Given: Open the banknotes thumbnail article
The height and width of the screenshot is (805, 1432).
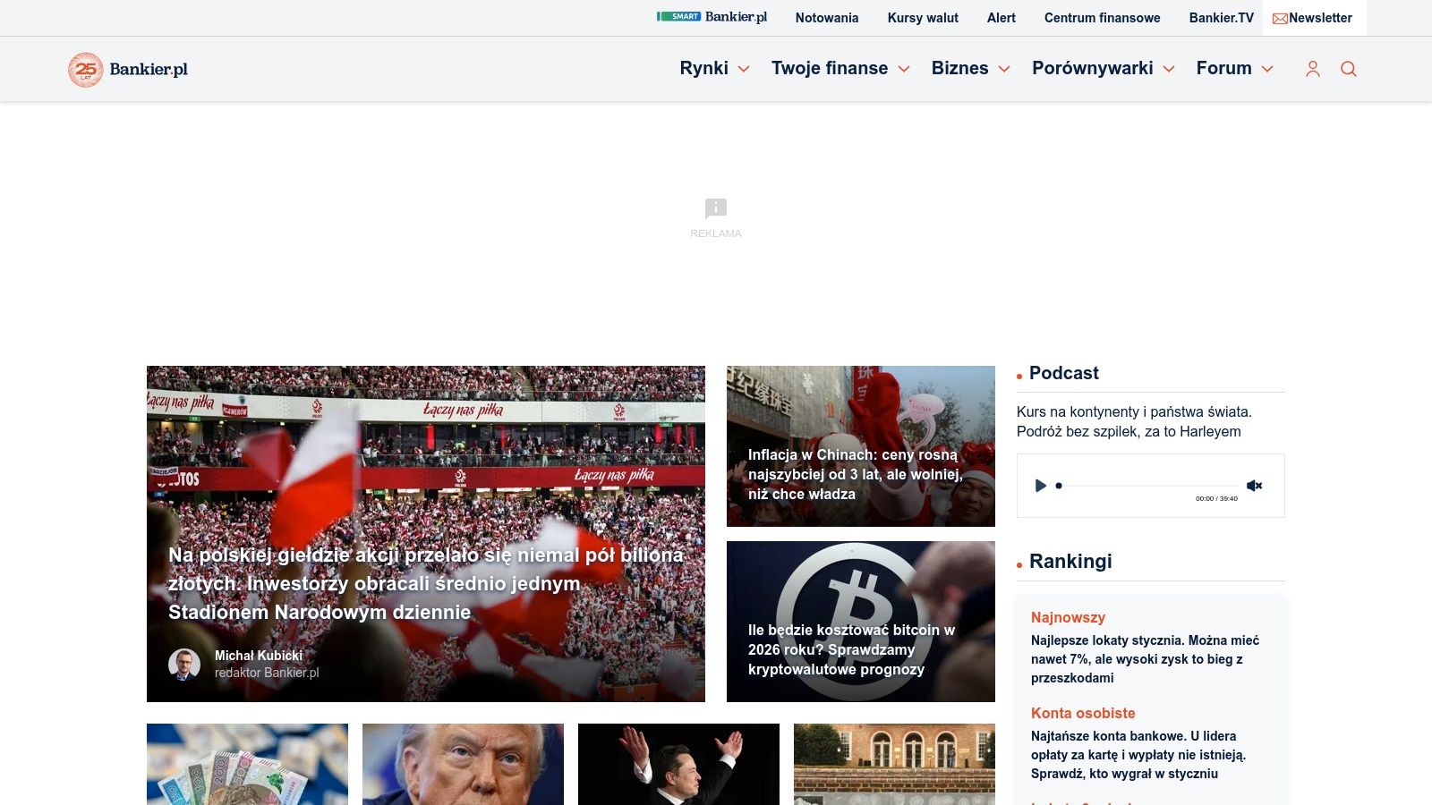Looking at the screenshot, I should (x=247, y=764).
